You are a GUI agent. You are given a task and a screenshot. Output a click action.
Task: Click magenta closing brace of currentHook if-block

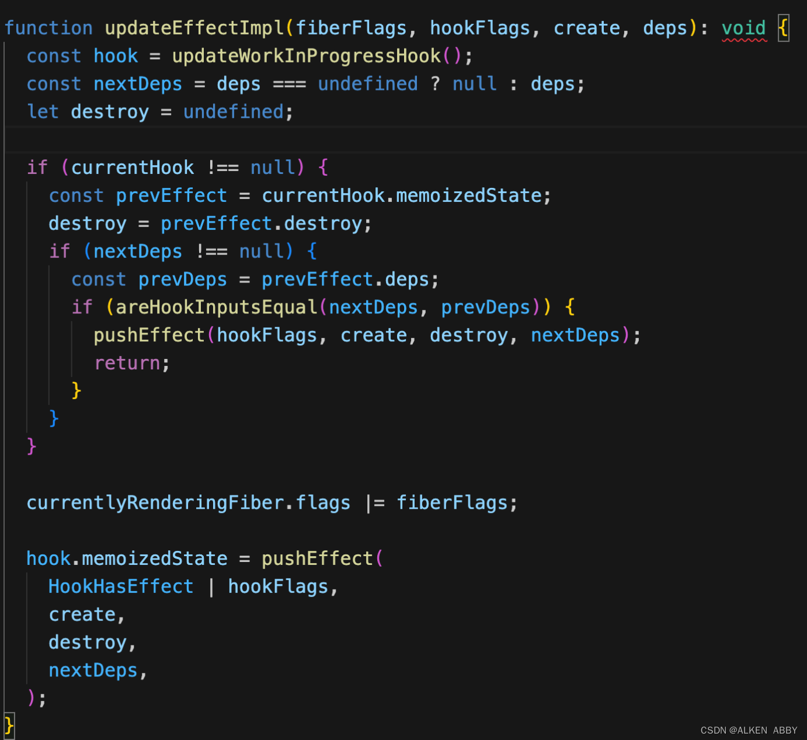(32, 446)
